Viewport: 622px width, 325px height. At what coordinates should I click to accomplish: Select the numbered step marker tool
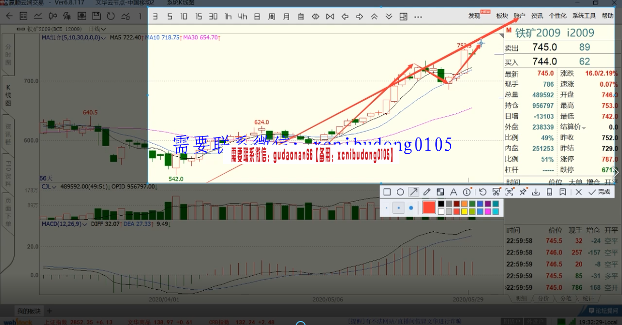(x=466, y=192)
